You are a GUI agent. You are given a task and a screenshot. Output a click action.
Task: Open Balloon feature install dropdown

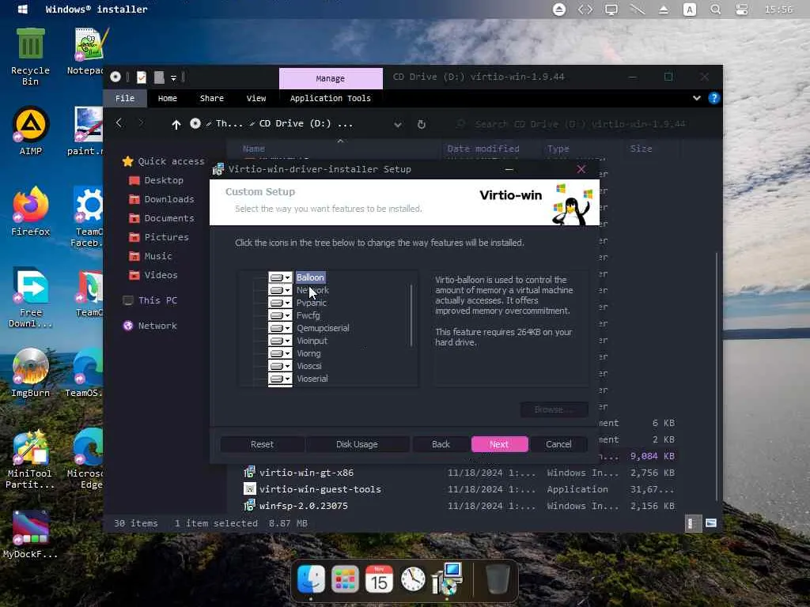pyautogui.click(x=281, y=277)
